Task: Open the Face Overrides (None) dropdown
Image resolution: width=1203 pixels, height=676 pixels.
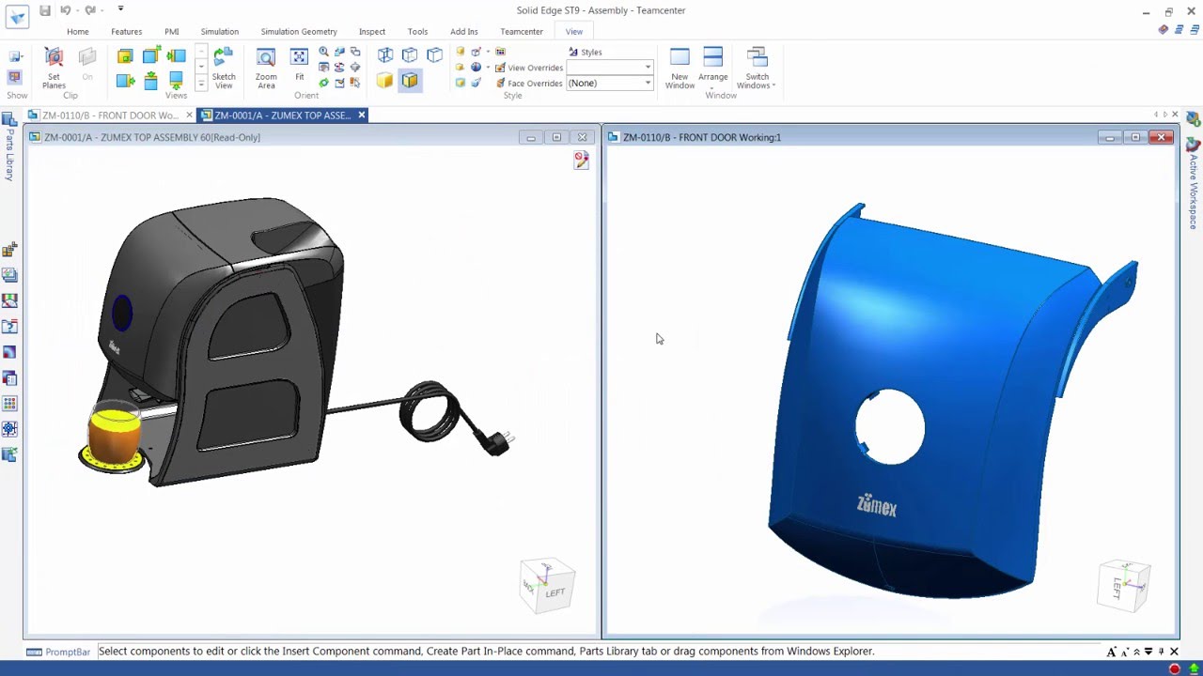Action: click(648, 84)
